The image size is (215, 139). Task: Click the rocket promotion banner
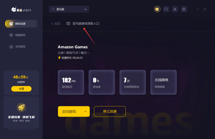tap(21, 112)
